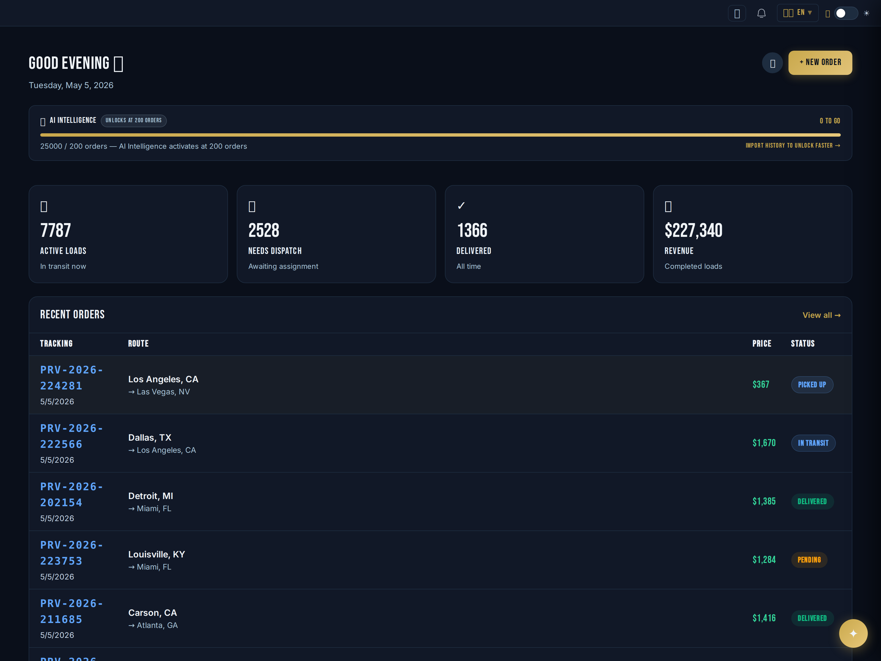Click the AI Intelligence progress bar
Image resolution: width=881 pixels, height=661 pixels.
pos(440,135)
